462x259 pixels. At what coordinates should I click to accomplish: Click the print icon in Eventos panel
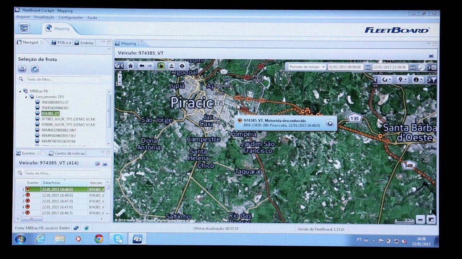105,164
